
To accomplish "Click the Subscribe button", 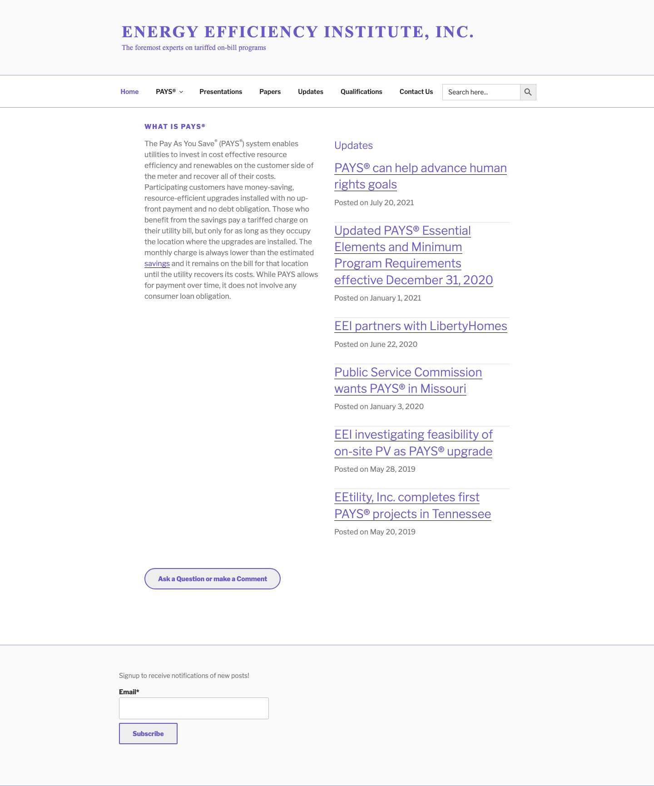I will [x=148, y=734].
